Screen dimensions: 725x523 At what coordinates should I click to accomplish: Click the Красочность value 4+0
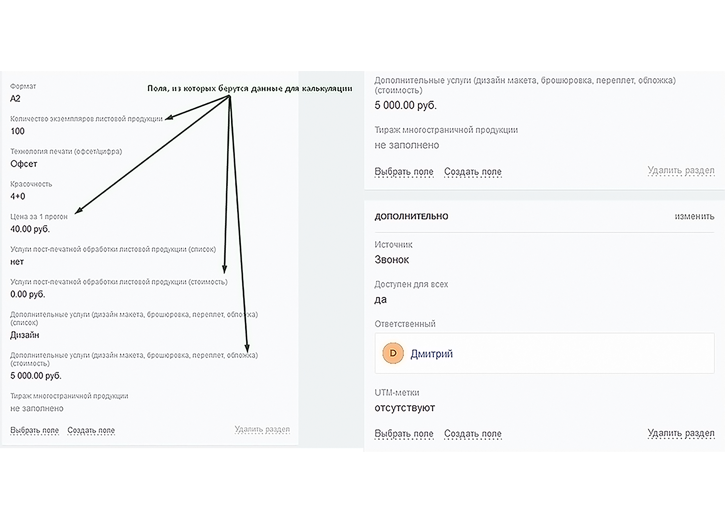click(x=18, y=197)
